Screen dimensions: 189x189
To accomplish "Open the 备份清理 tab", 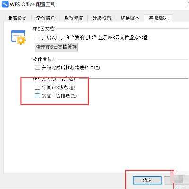I will pos(45,18).
